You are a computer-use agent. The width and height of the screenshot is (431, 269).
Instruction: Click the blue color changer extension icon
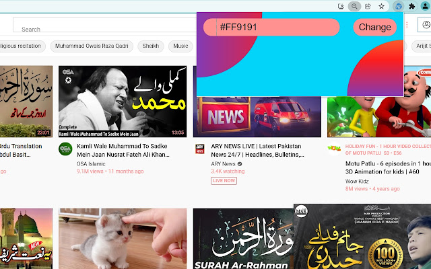[398, 6]
